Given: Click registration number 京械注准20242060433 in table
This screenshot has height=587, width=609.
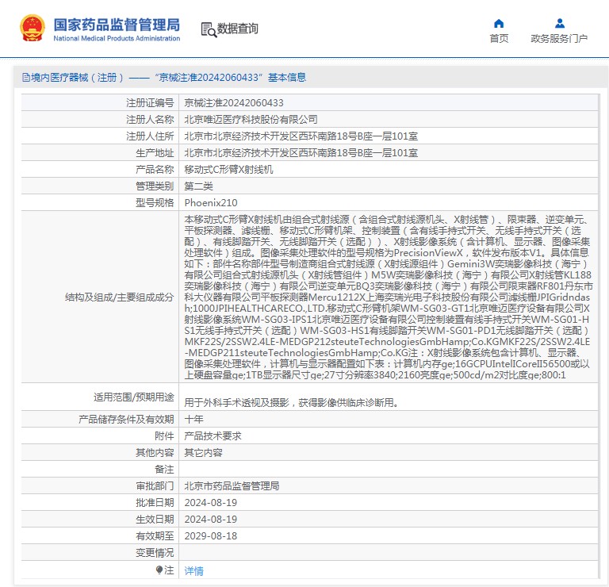Looking at the screenshot, I should click(x=234, y=102).
